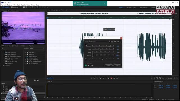Zoom out time icon
The image size is (180, 101).
pos(160,78)
